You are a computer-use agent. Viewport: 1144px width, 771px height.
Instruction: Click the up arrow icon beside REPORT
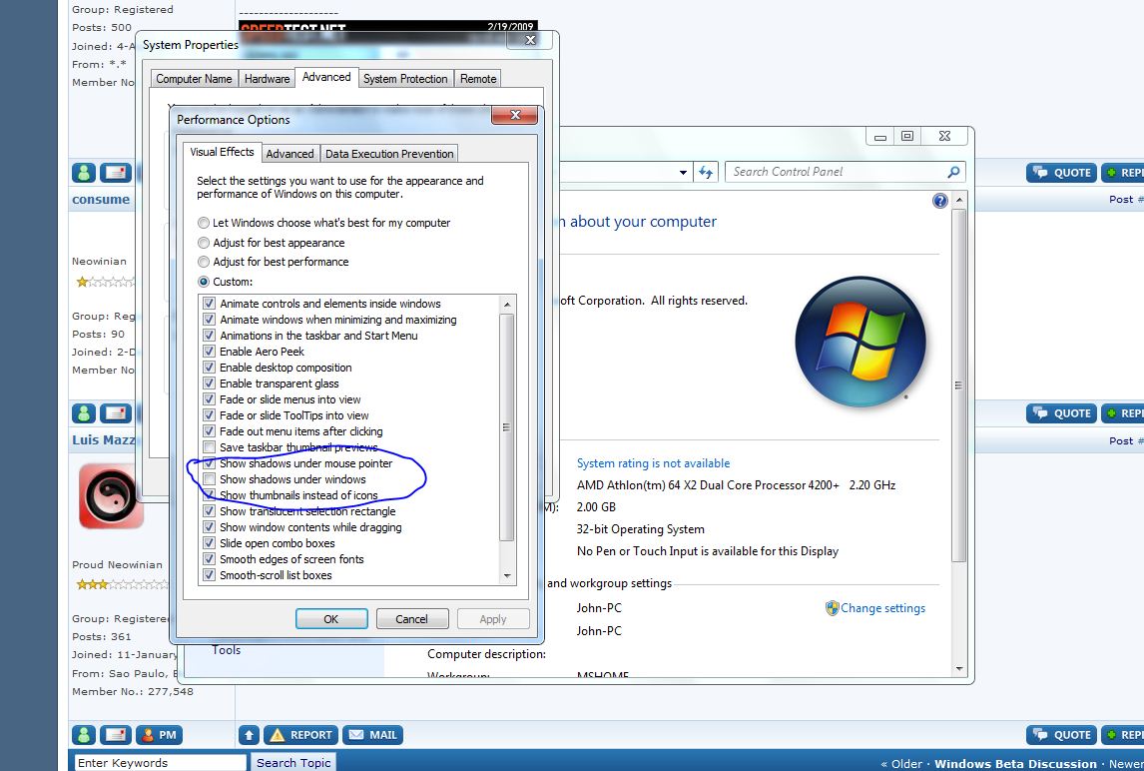point(249,735)
